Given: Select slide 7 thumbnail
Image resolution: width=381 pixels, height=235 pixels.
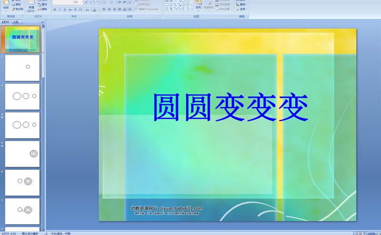Looking at the screenshot, I should click(x=22, y=211).
